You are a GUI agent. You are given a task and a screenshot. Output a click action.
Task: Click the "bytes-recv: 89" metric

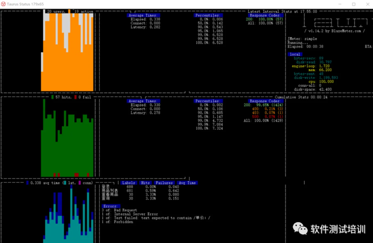coord(309,58)
